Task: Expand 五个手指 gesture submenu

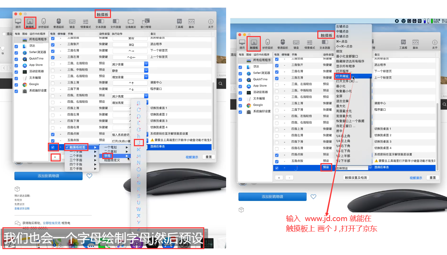Action: [x=82, y=169]
